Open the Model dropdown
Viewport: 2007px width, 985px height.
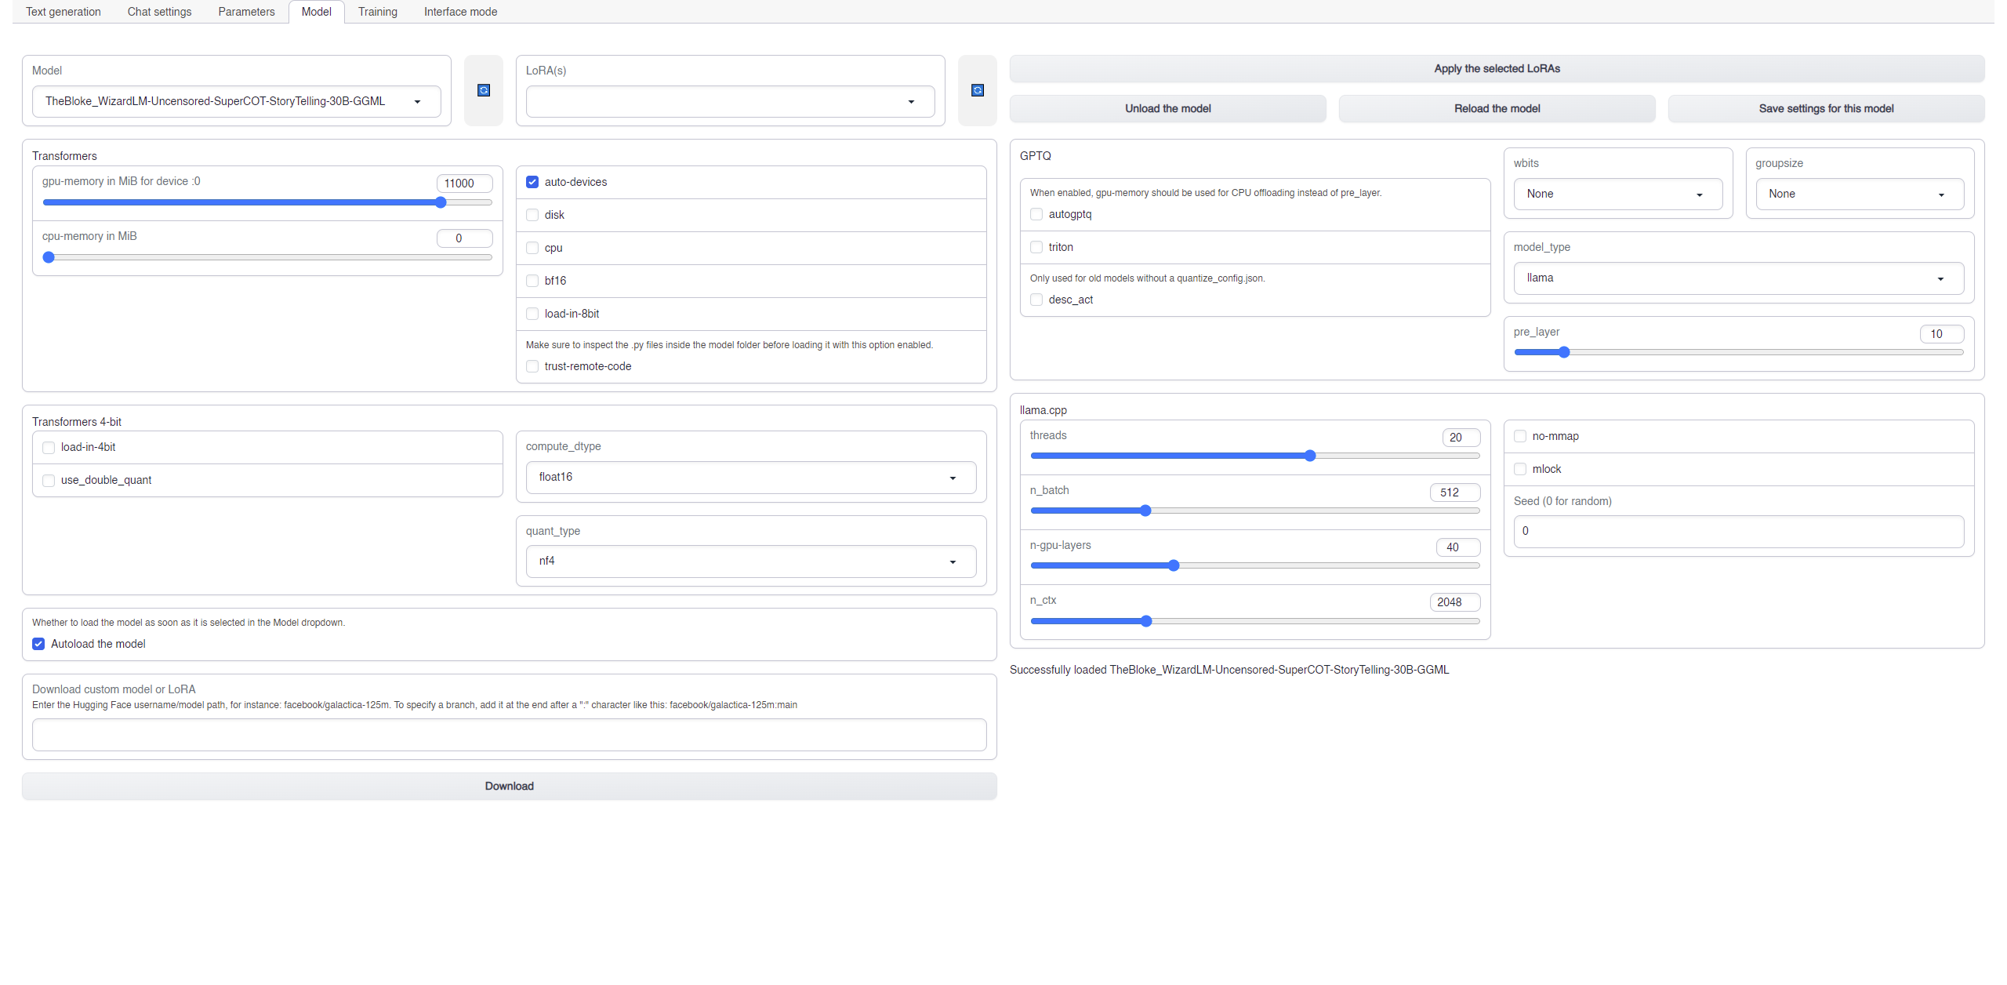coord(235,101)
